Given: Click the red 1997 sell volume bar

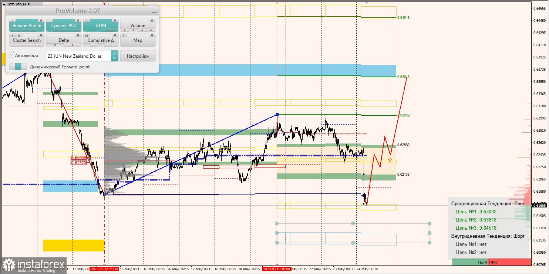Looking at the screenshot, I should pos(509,262).
